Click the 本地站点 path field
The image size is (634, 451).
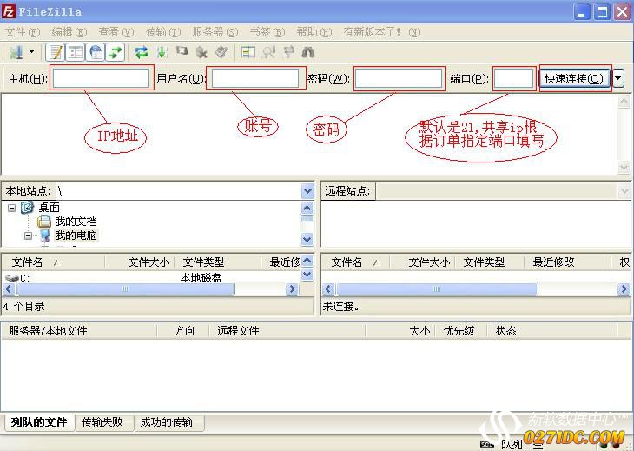click(179, 191)
